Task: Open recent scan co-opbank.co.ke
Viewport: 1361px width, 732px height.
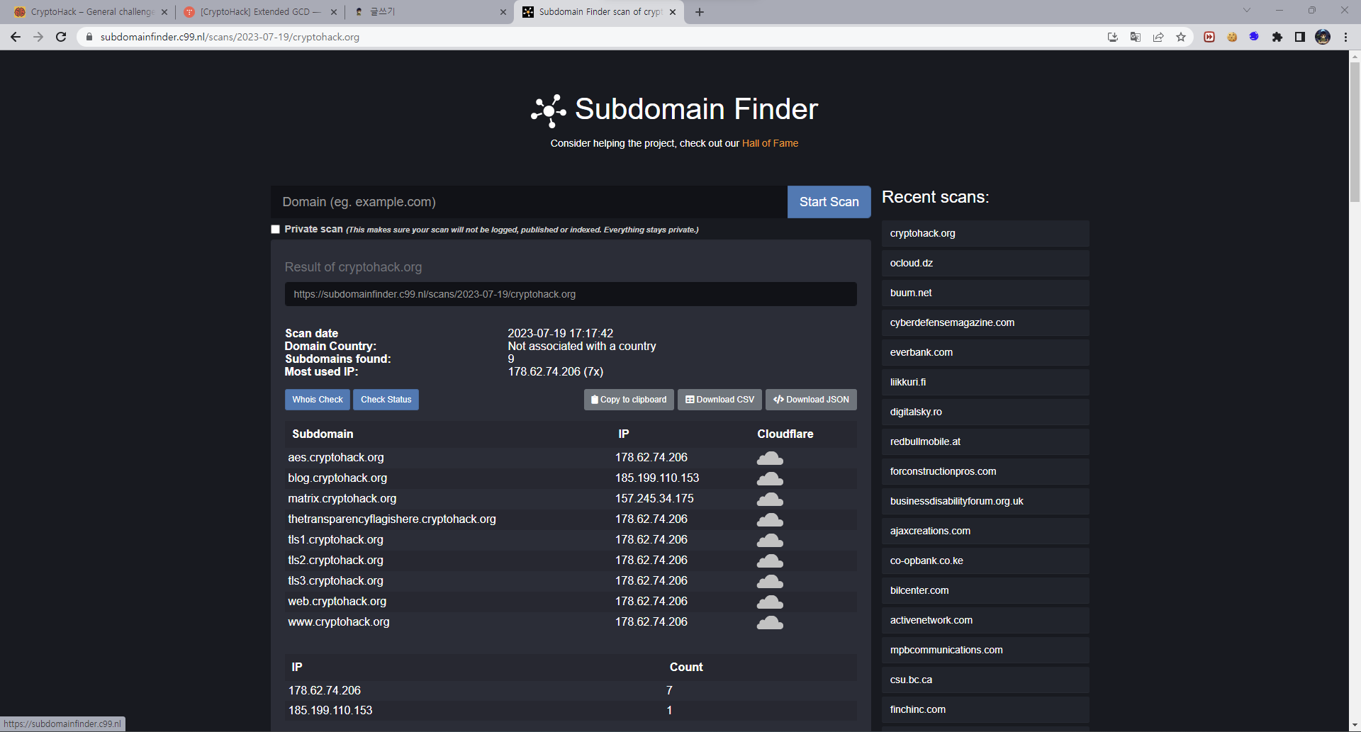Action: click(x=985, y=561)
